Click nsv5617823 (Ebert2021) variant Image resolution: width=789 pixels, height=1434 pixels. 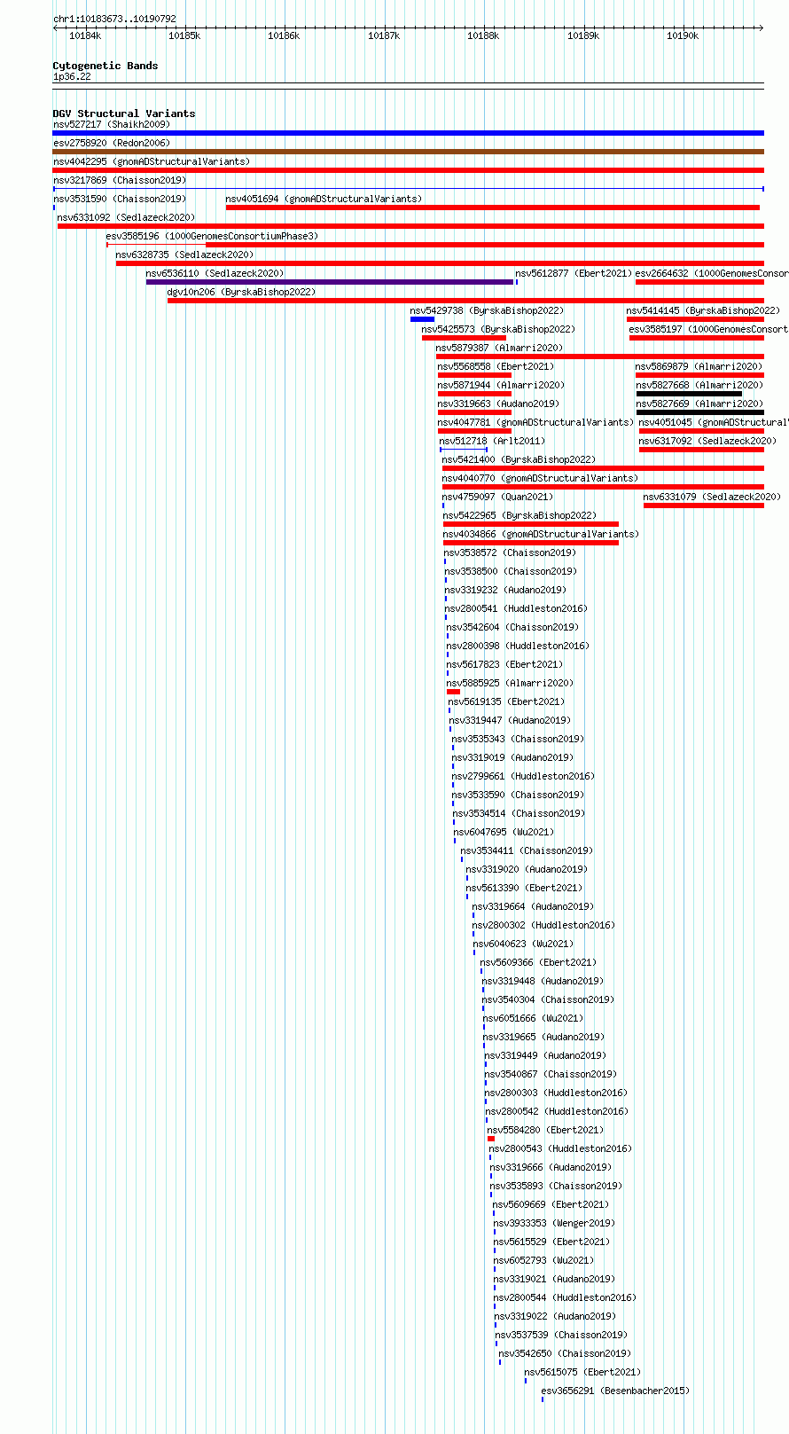[x=504, y=664]
